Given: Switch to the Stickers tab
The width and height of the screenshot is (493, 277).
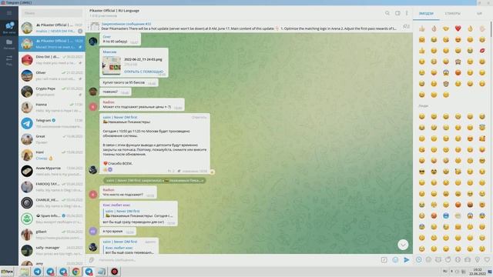Looking at the screenshot, I should [452, 14].
